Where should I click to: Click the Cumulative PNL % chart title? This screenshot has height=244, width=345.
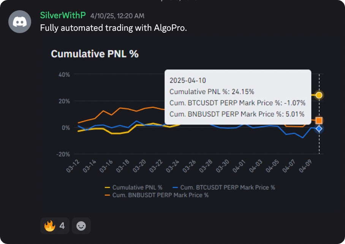click(95, 54)
